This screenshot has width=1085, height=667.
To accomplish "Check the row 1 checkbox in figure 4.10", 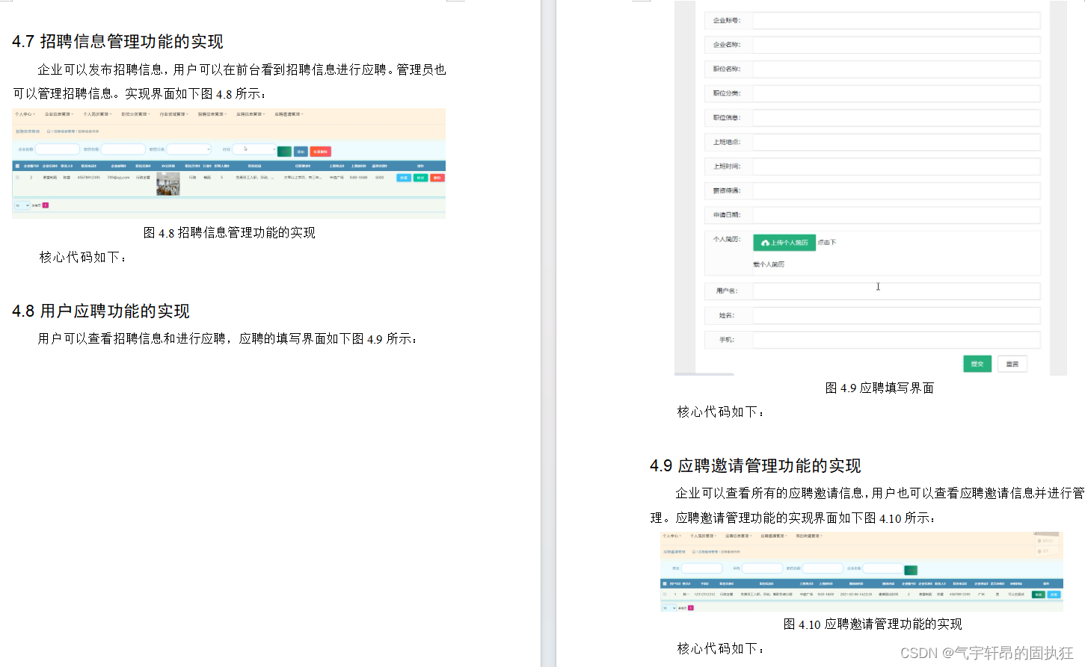I will (665, 595).
